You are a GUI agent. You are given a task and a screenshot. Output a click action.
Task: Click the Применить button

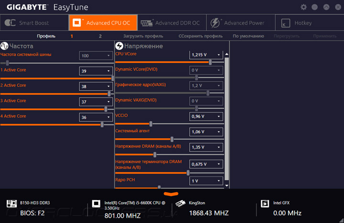click(325, 36)
